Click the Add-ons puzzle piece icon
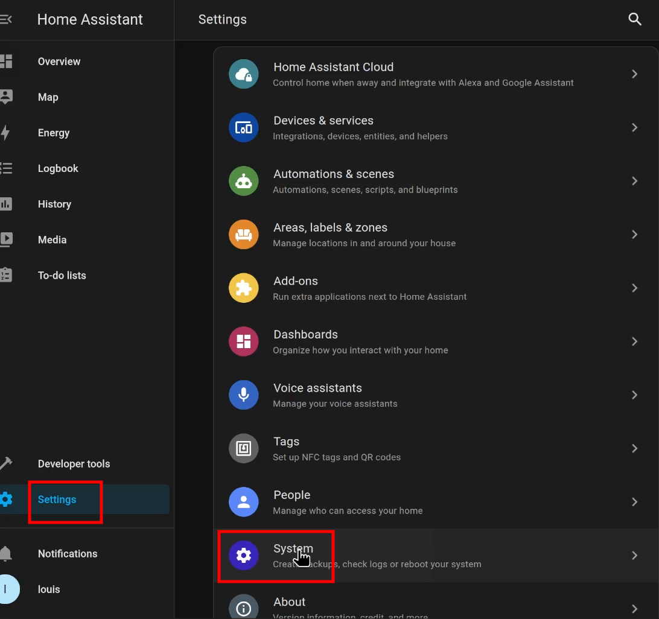 click(243, 288)
